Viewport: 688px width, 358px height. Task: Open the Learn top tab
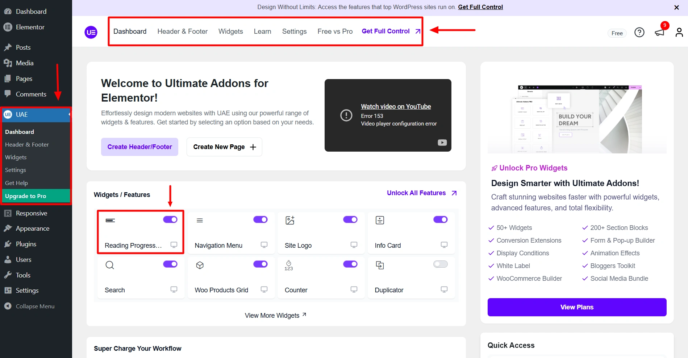(x=263, y=32)
